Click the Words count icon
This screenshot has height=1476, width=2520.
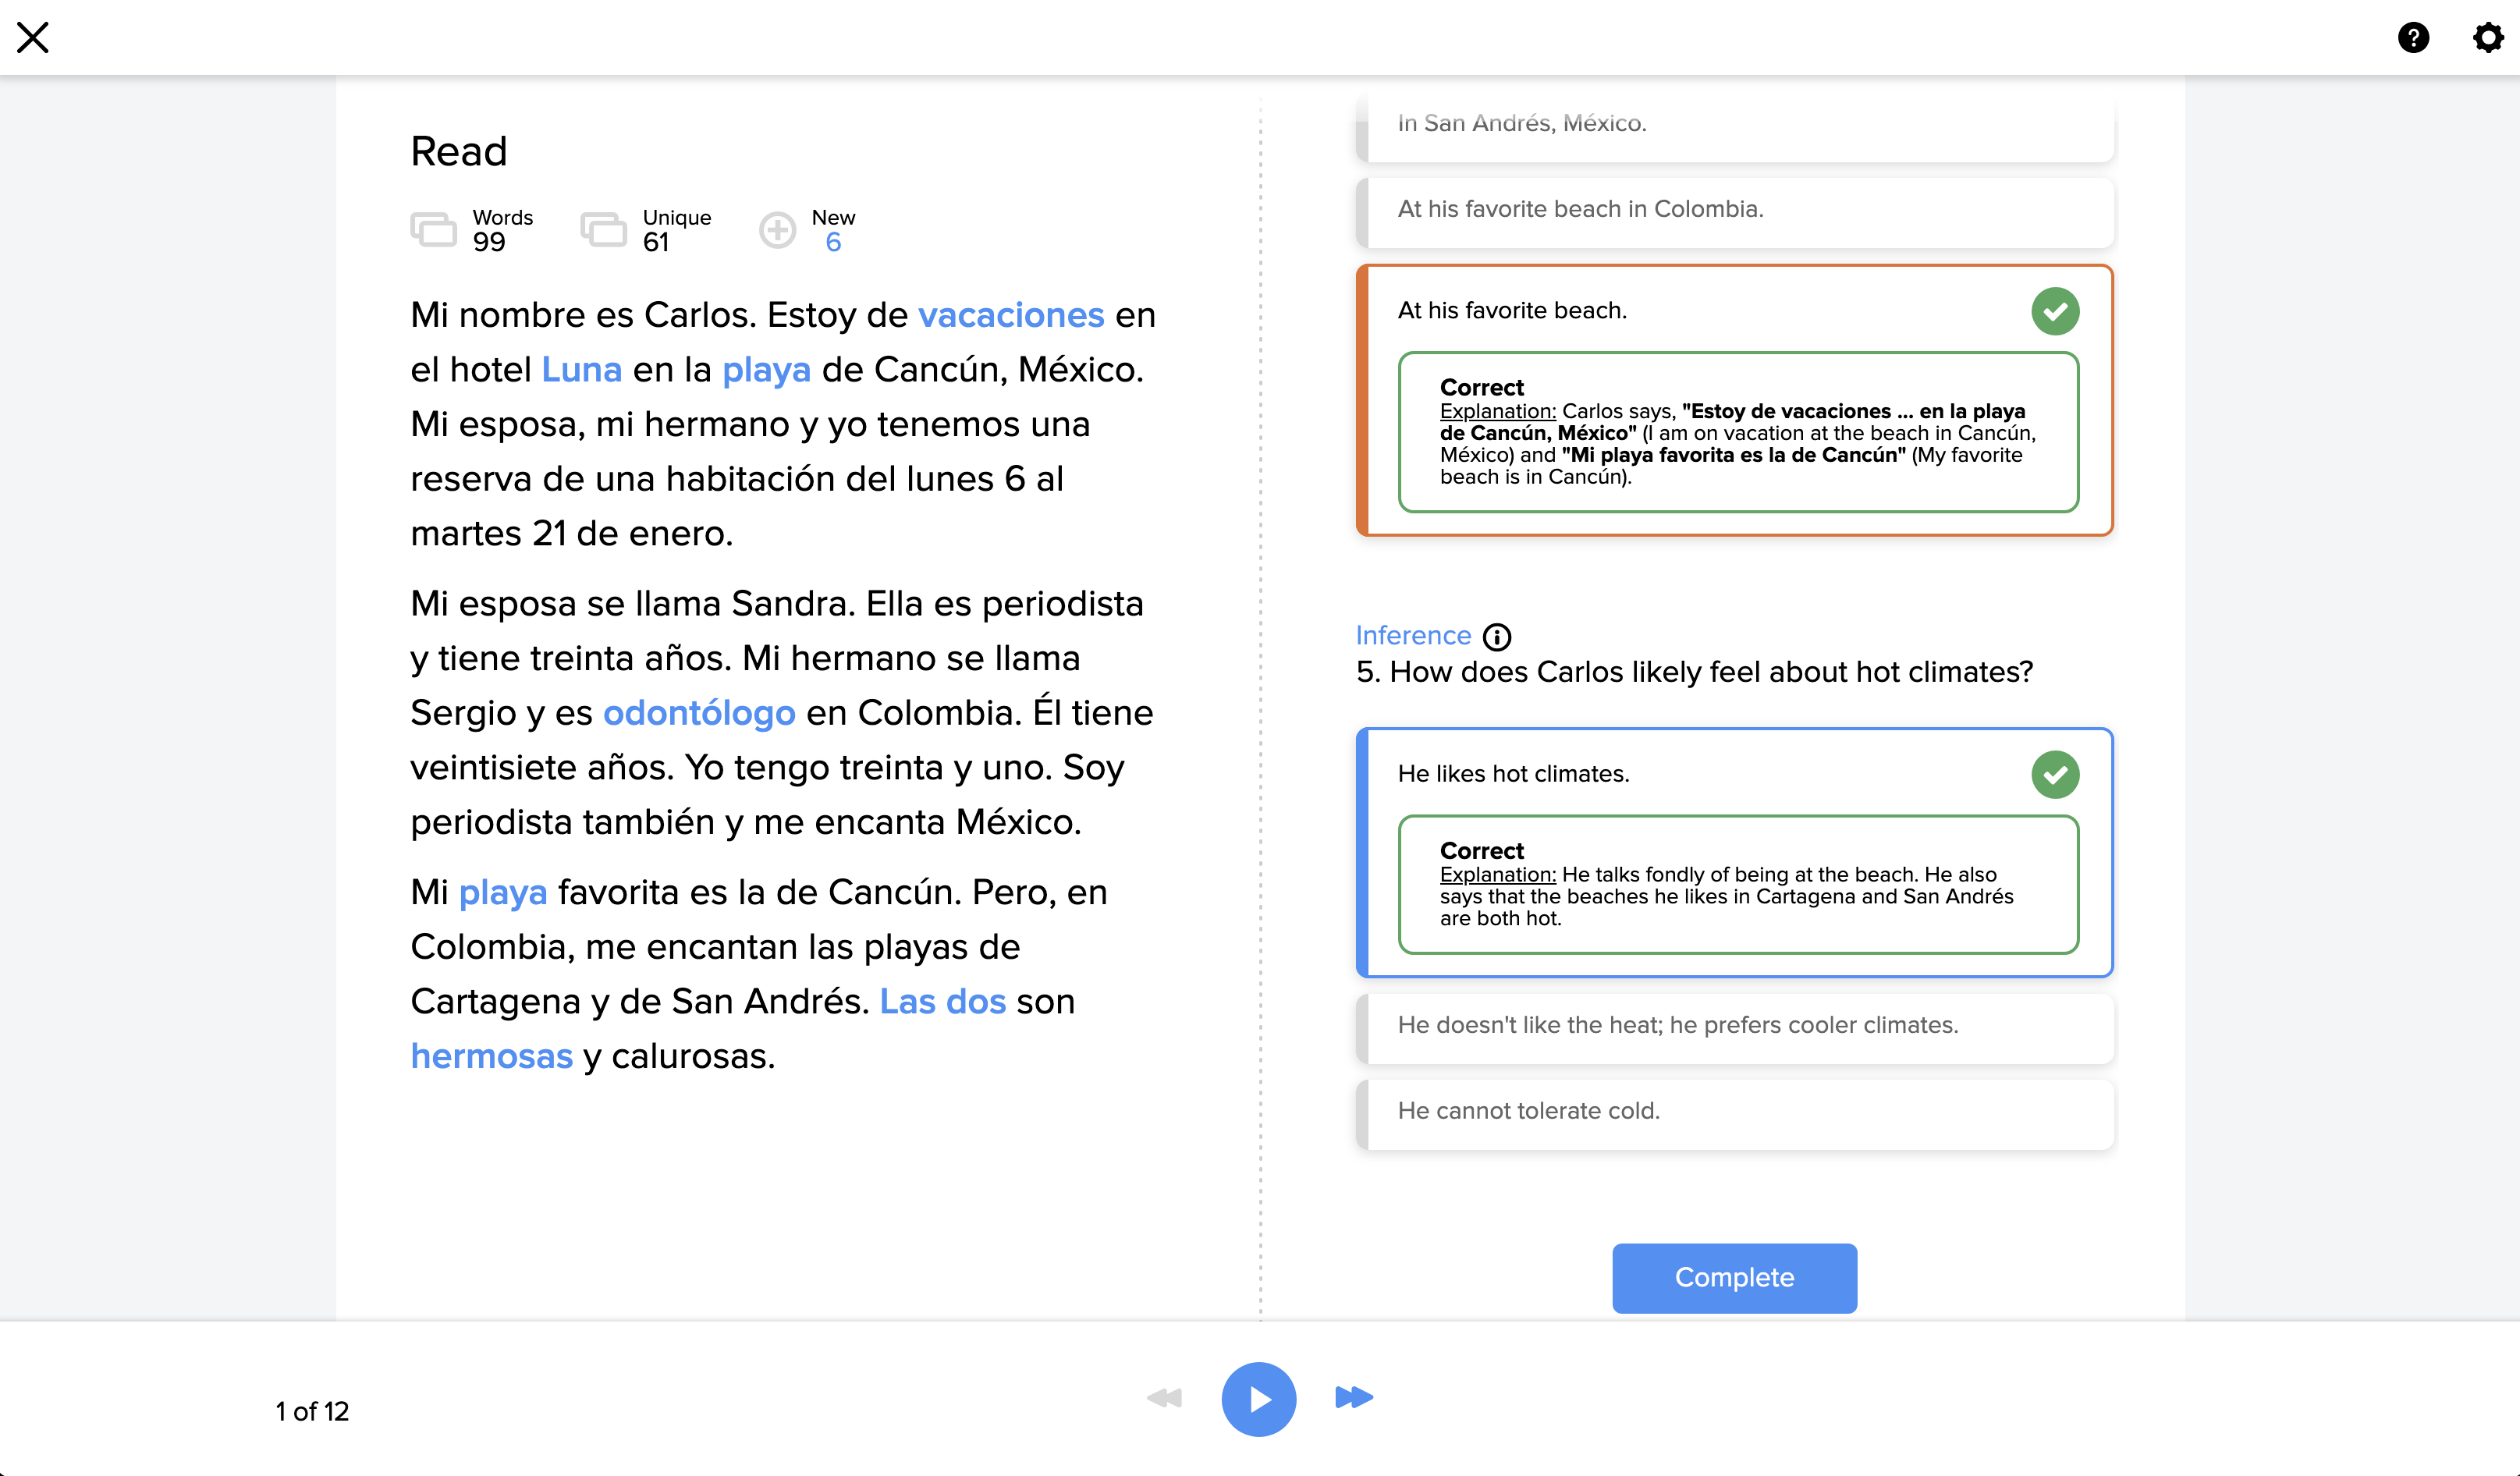(434, 230)
